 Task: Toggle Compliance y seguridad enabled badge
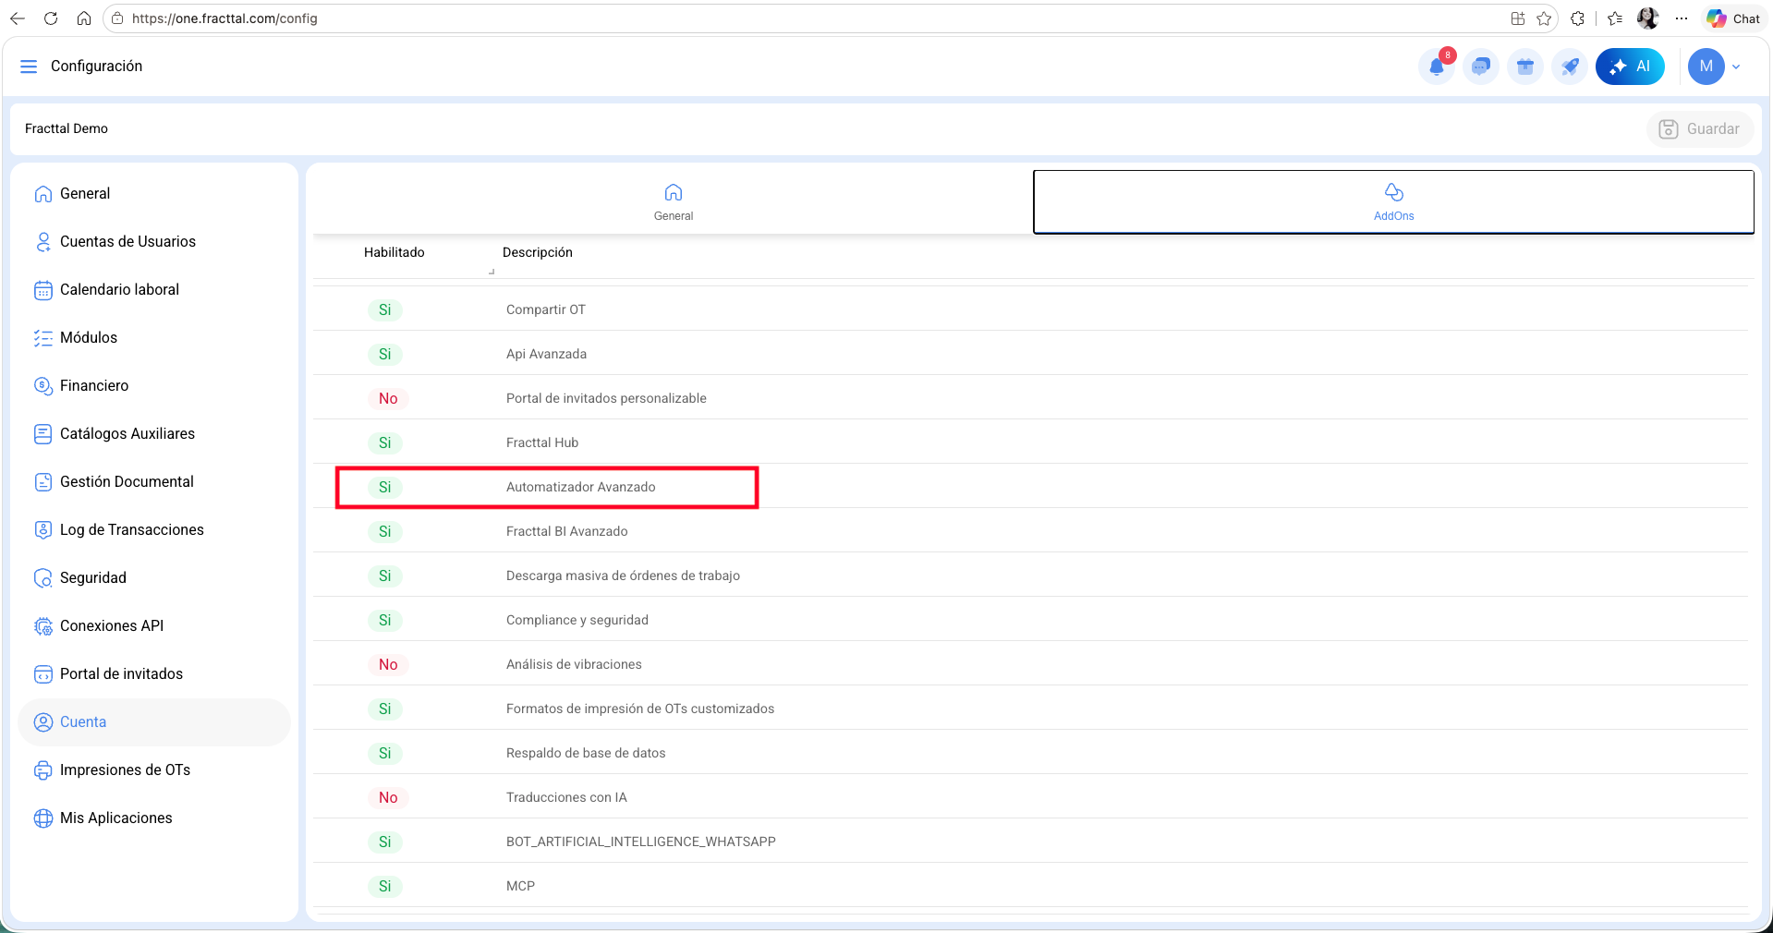pyautogui.click(x=385, y=621)
